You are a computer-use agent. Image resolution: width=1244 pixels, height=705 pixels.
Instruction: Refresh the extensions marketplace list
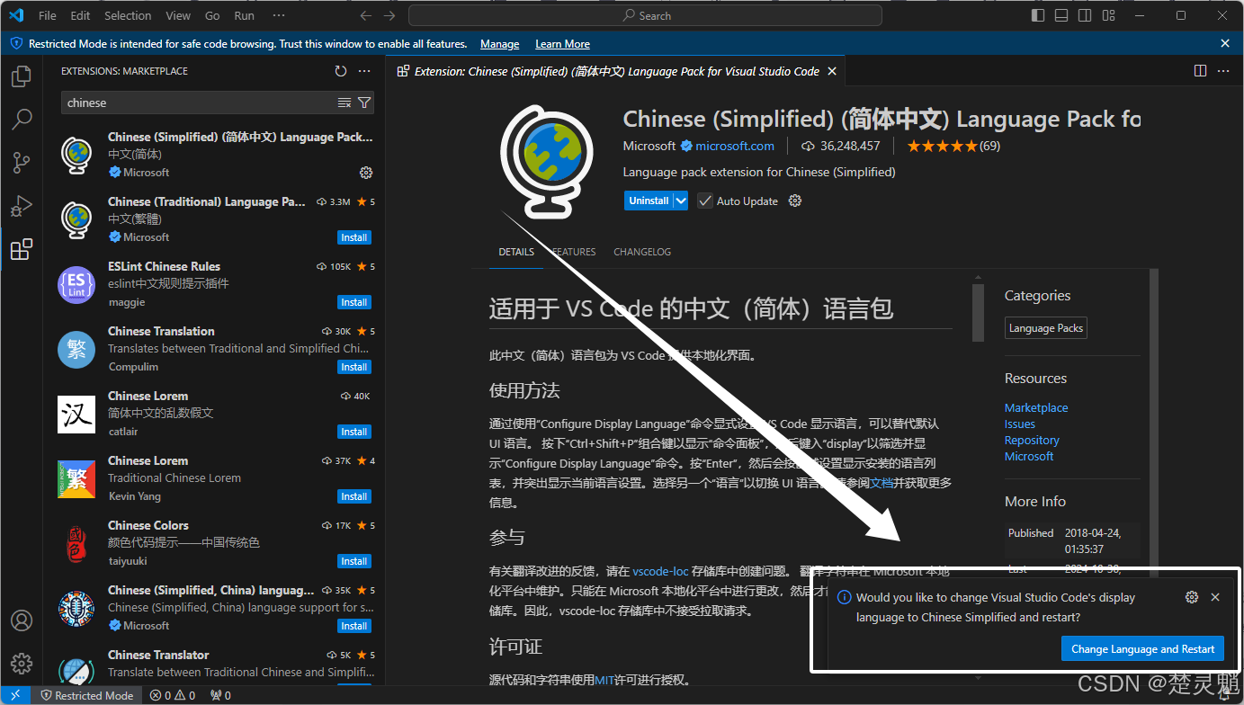pos(340,71)
